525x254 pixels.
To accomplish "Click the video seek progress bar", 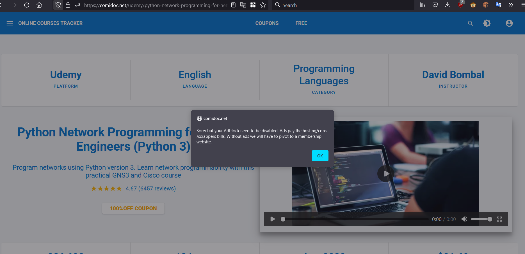I will (355, 219).
